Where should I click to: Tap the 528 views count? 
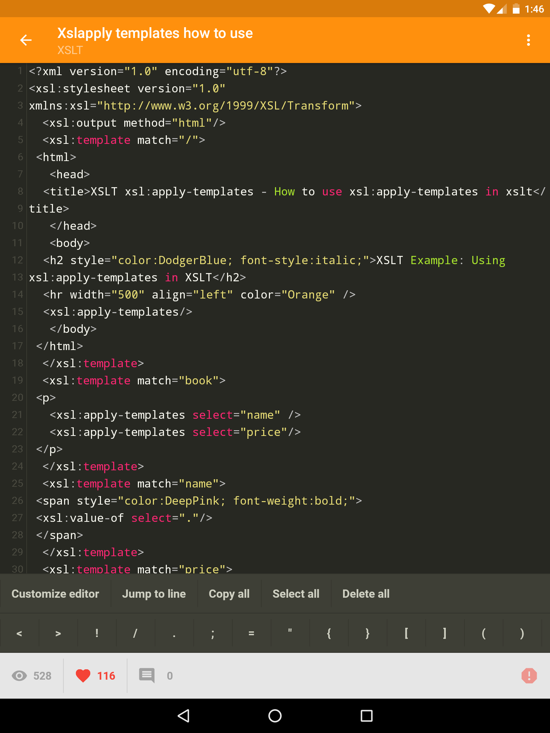pyautogui.click(x=42, y=676)
